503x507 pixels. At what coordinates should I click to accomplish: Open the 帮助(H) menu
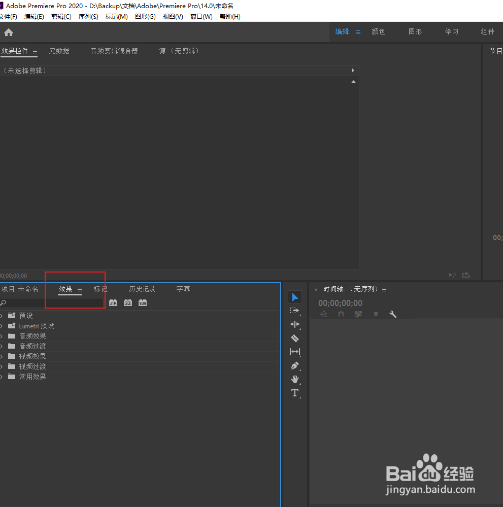[x=230, y=16]
